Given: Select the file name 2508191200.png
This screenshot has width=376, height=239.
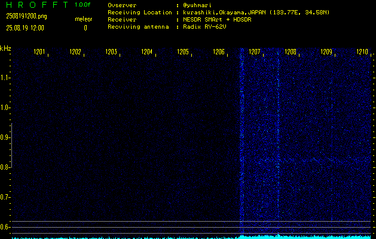Looking at the screenshot, I should point(27,16).
